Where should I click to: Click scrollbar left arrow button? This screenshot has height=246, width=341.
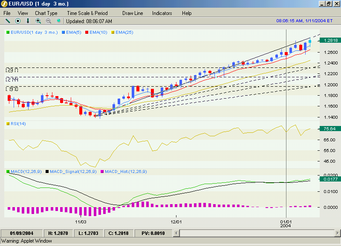click(176, 233)
